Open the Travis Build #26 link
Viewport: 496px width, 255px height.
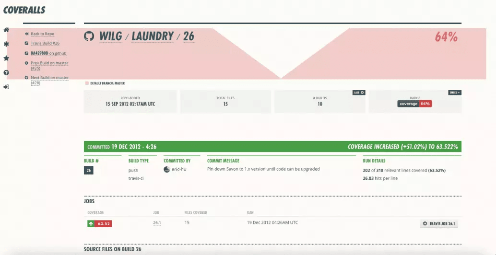tap(45, 43)
